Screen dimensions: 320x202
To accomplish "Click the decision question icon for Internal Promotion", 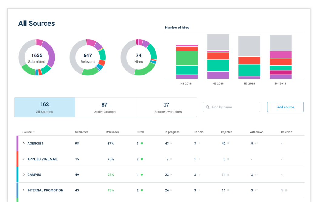I will pyautogui.click(x=286, y=190).
